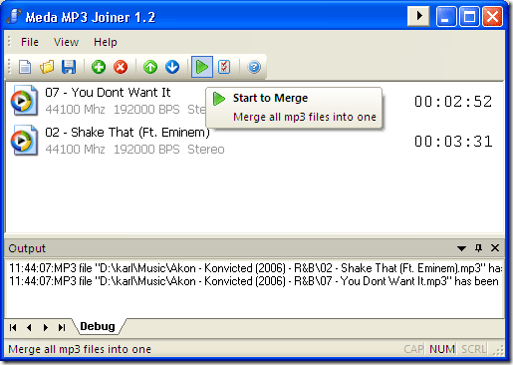Click the 'Merge all mp3 files into one' status text
Image resolution: width=513 pixels, height=365 pixels.
[x=80, y=349]
